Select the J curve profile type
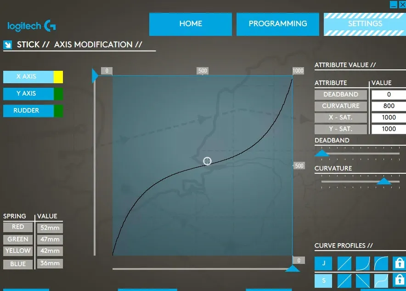The height and width of the screenshot is (291, 406). click(x=323, y=263)
